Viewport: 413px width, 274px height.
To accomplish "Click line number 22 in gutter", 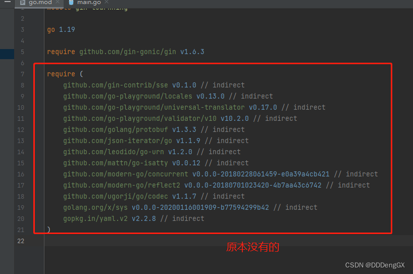I will 21,241.
